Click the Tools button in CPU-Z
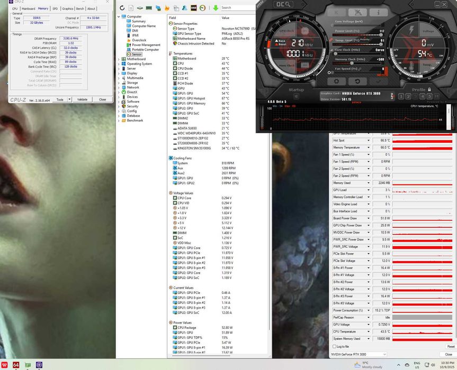The width and height of the screenshot is (457, 370). click(x=60, y=99)
